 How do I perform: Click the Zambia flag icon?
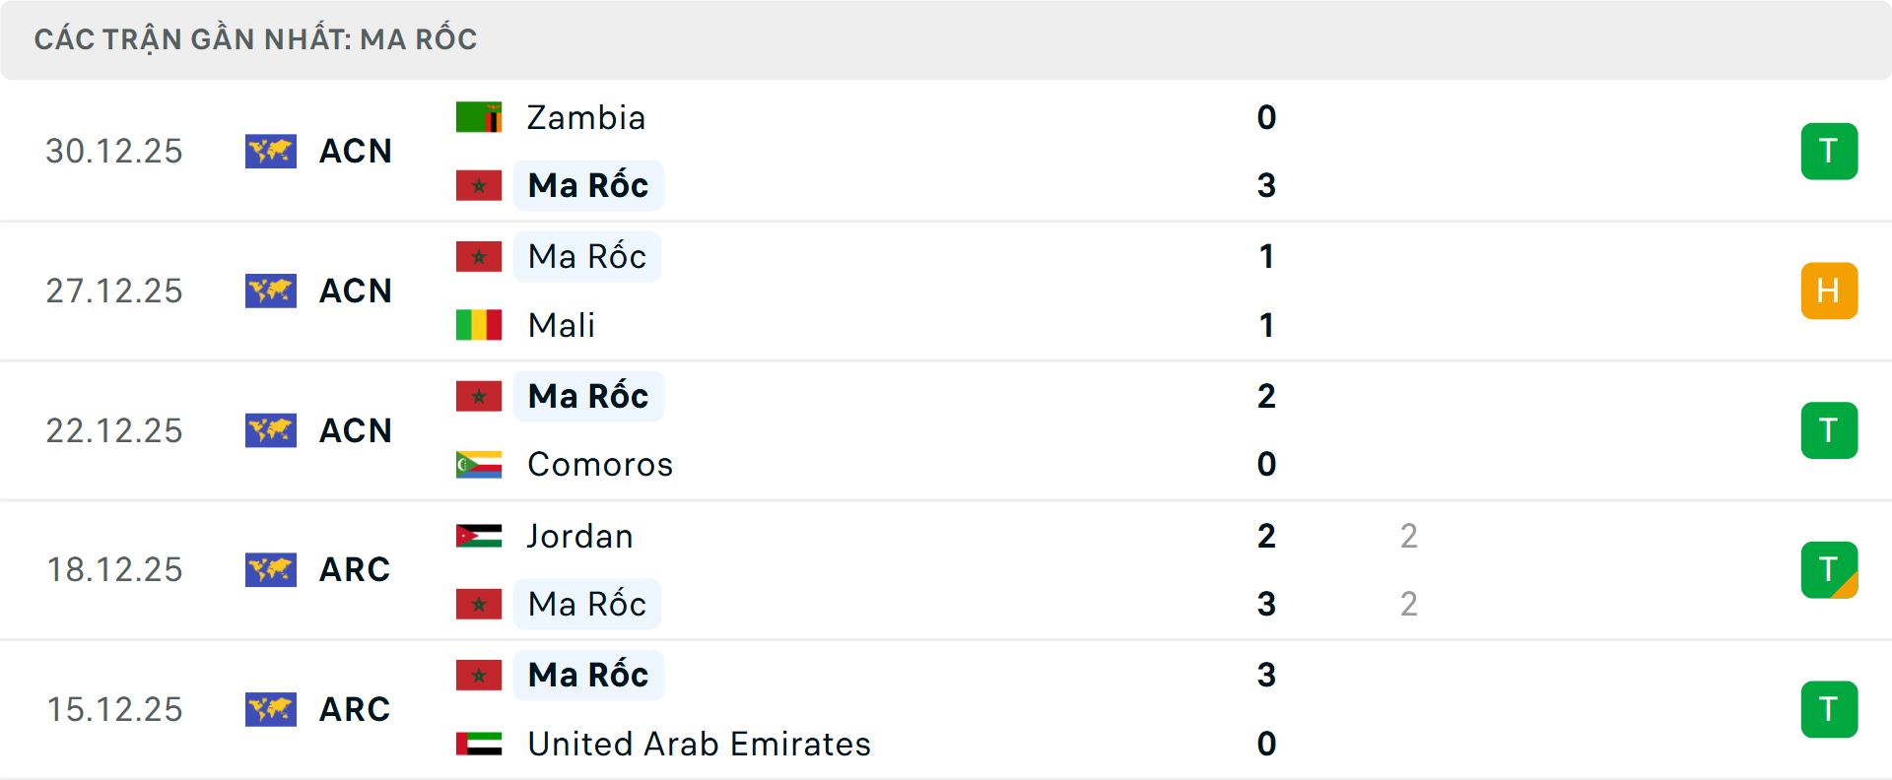point(479,117)
